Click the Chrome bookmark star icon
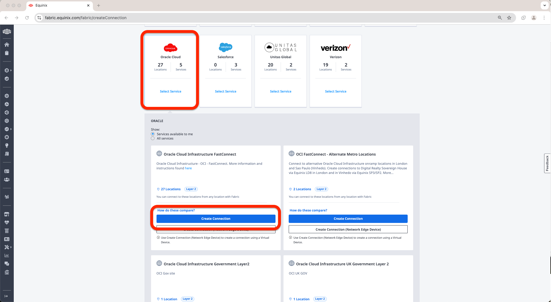The width and height of the screenshot is (551, 302). click(509, 18)
